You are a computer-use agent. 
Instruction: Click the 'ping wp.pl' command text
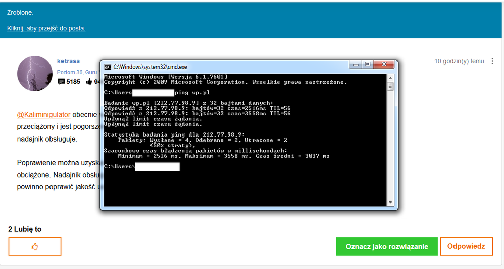[x=192, y=93]
